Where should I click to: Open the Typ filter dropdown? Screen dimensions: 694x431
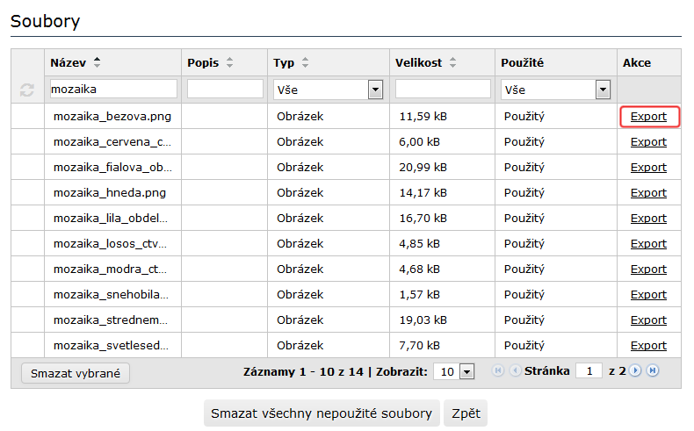tap(375, 90)
